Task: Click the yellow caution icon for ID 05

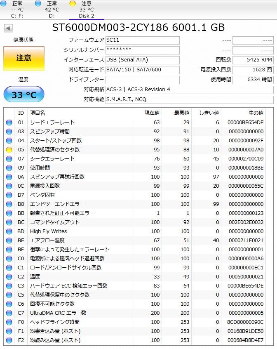Action: point(9,150)
